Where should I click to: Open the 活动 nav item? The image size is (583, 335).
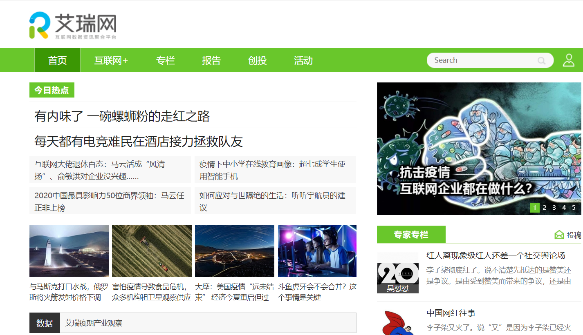point(303,60)
